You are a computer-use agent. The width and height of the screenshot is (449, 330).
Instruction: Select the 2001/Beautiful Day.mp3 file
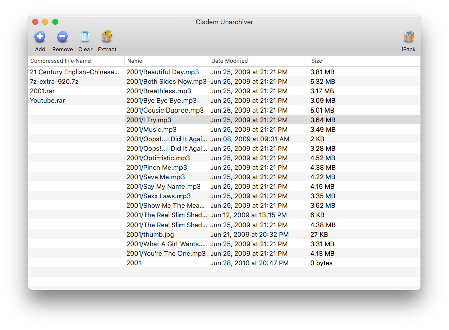(162, 72)
